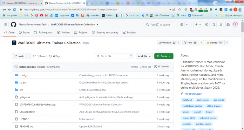Open the 0 Tags link
Viewport: 244px width, 130px height.
(55, 56)
